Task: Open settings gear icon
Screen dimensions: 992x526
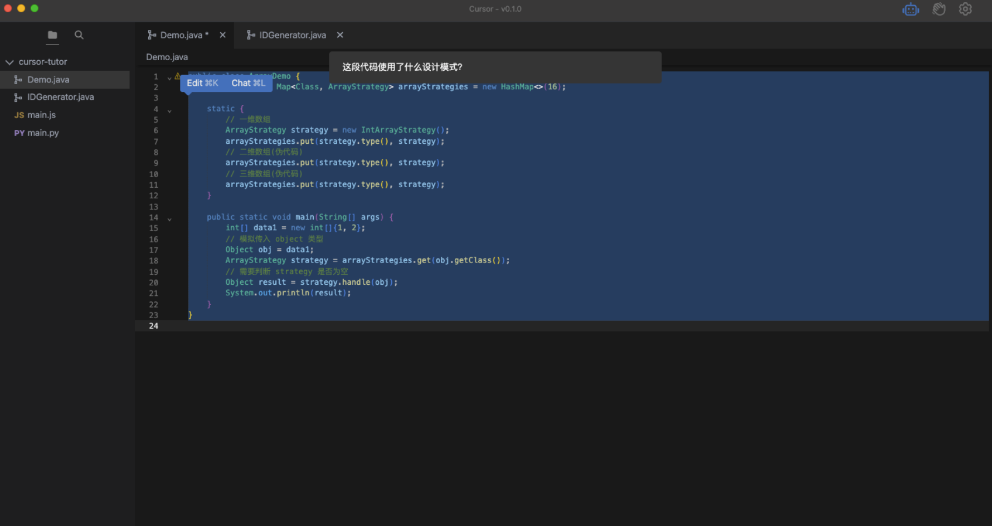Action: (x=965, y=9)
